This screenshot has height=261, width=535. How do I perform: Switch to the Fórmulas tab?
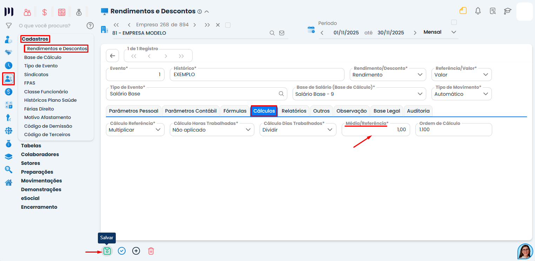tap(235, 111)
